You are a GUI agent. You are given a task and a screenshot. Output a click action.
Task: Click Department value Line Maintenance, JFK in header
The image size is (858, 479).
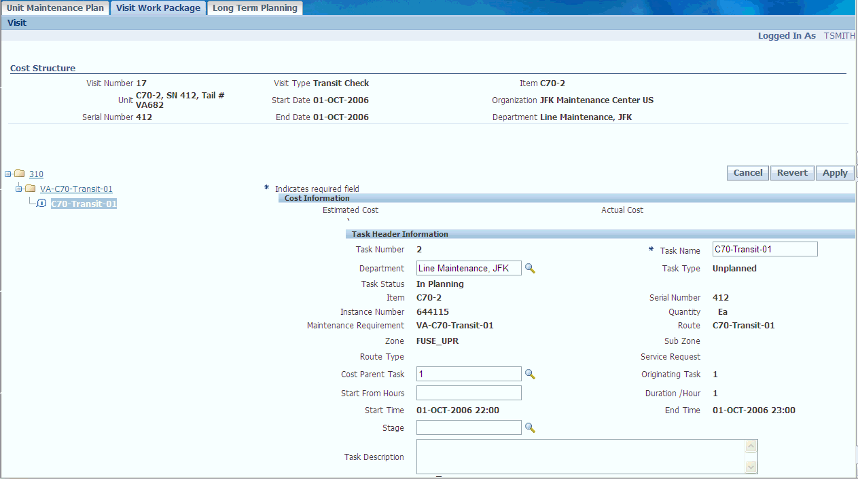tap(586, 117)
